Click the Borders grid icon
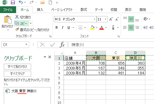This screenshot has height=104, width=154. coord(80,27)
